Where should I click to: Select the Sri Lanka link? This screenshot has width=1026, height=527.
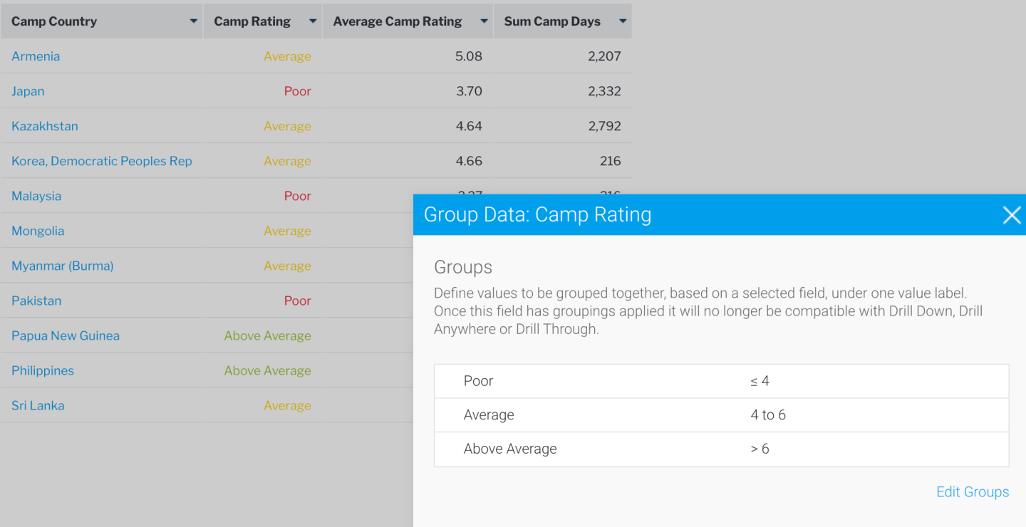[x=38, y=405]
